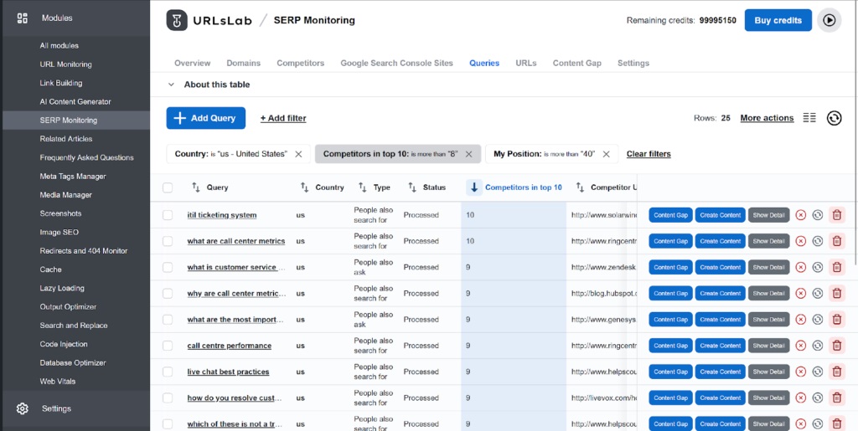Screen dimensions: 858x431
Task: Click the URLsLab logo icon
Action: [x=177, y=20]
